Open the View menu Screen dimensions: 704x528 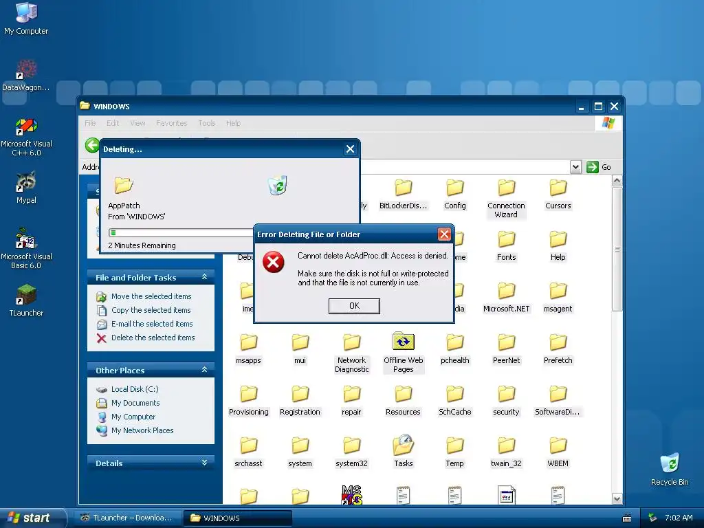coord(137,123)
